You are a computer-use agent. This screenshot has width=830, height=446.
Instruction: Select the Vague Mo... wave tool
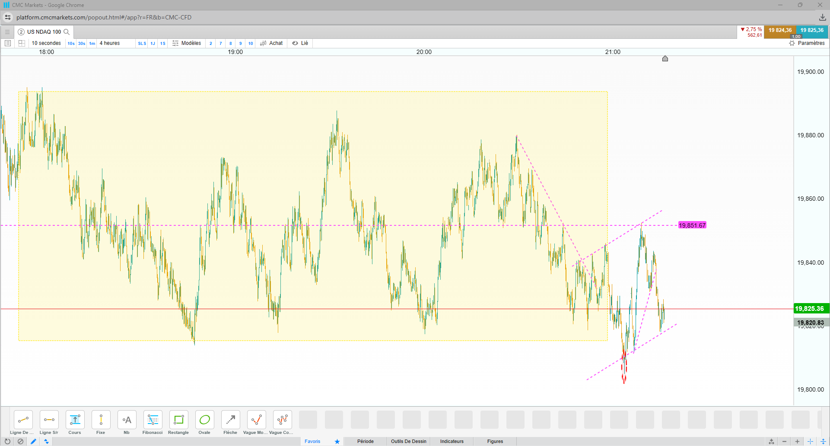click(x=257, y=420)
